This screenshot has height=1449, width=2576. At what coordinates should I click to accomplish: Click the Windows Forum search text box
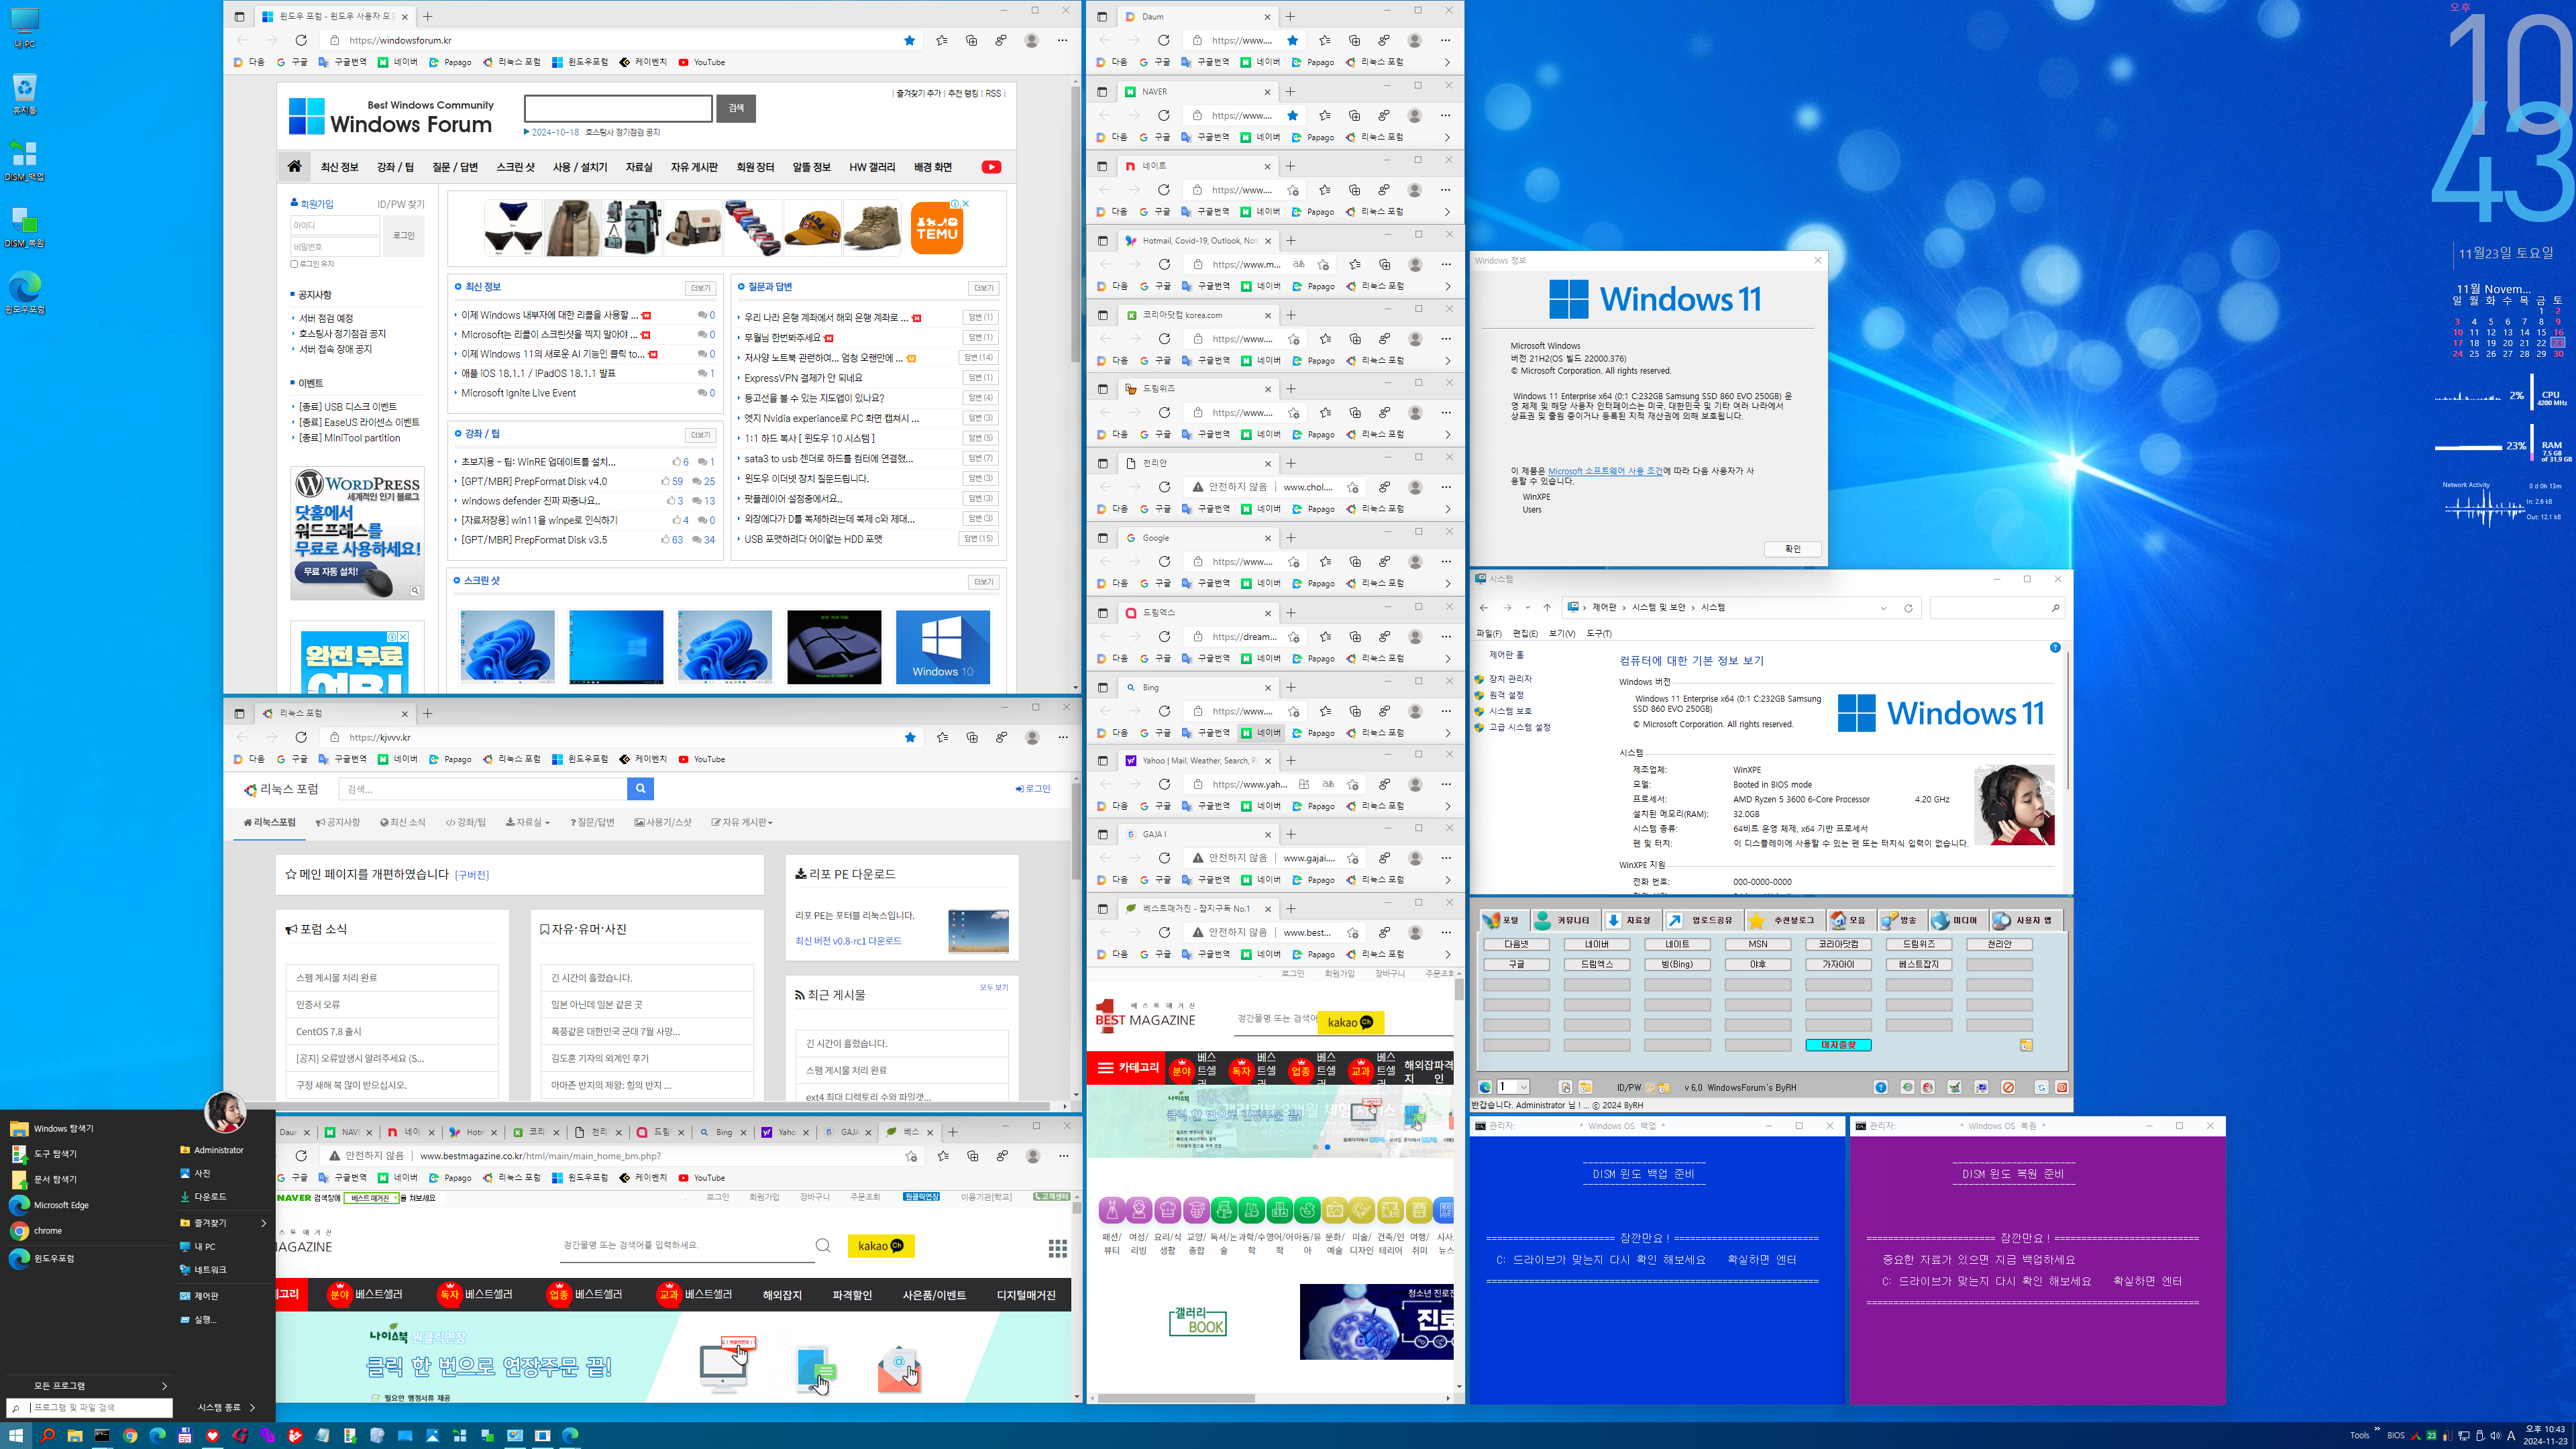618,108
